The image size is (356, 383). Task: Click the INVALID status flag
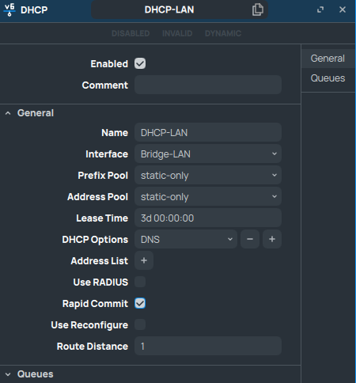point(177,33)
